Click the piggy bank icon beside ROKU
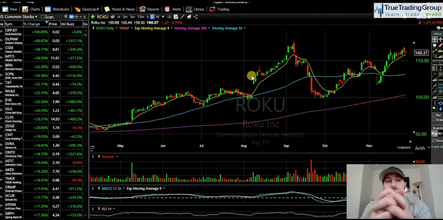 pyautogui.click(x=113, y=17)
